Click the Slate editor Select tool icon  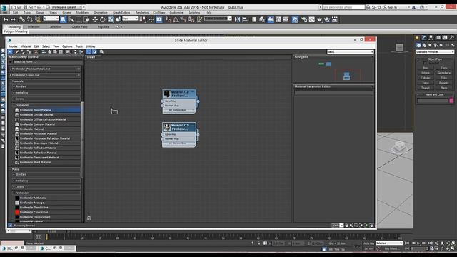coord(10,51)
